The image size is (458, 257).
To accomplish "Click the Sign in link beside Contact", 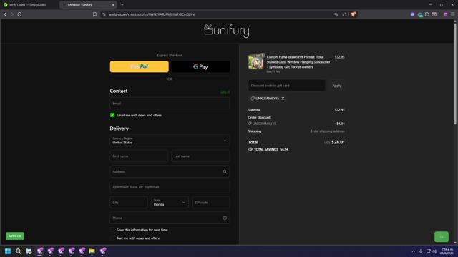I will click(225, 92).
